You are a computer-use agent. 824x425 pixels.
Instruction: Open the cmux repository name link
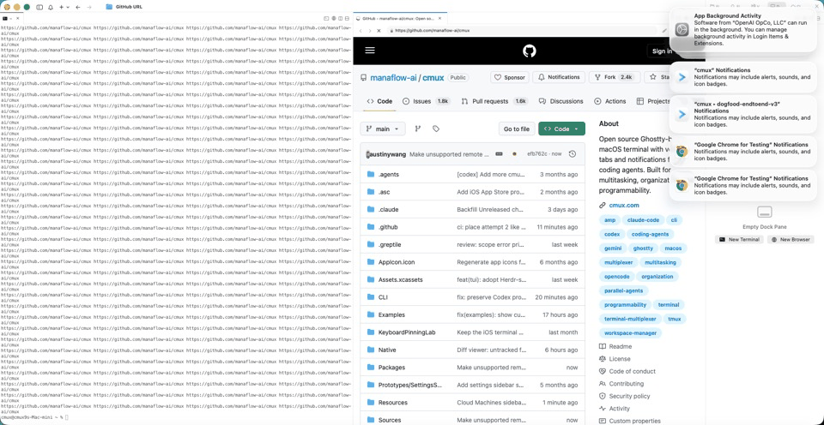click(x=433, y=78)
